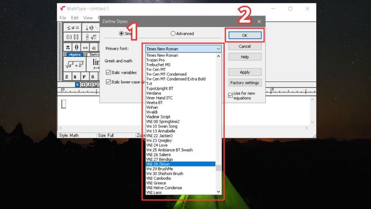Insert the bold S symbol button
The width and height of the screenshot is (371, 209).
93,76
